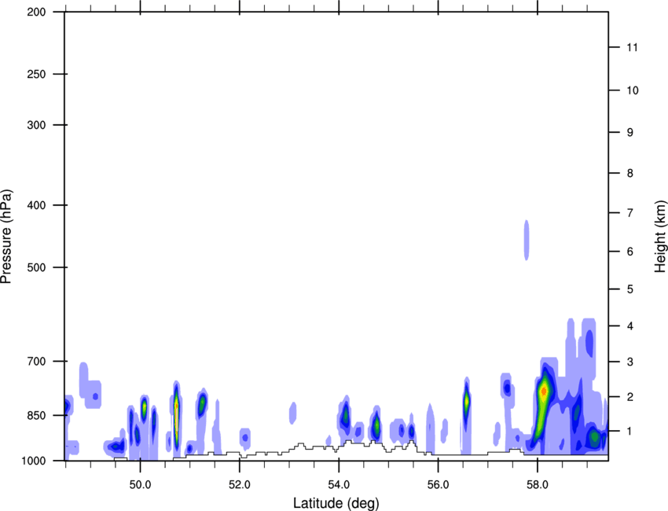This screenshot has width=668, height=511.
Task: Click the yellow-green contour near 56.5 latitude
Action: click(467, 401)
